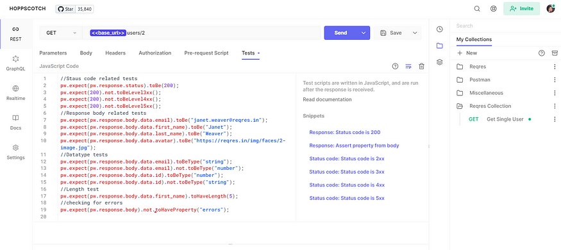Screen dimensions: 561x250
Task: Click the toHaveLength(5) code line
Action: [149, 196]
